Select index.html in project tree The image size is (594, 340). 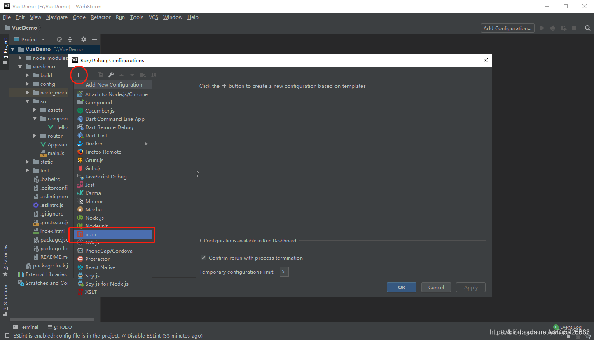(52, 231)
